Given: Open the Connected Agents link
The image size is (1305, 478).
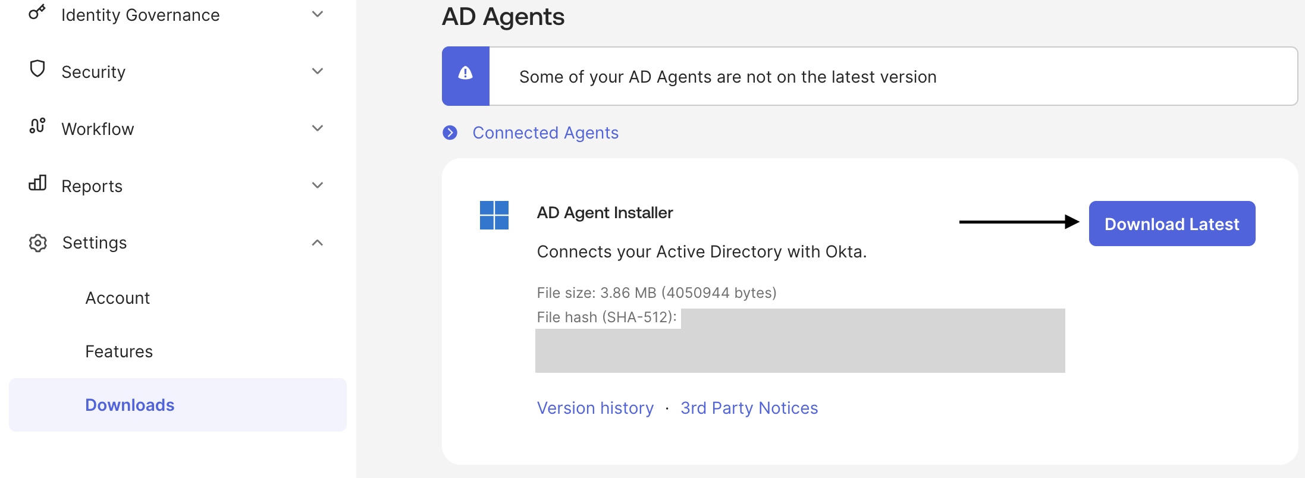Looking at the screenshot, I should (545, 133).
